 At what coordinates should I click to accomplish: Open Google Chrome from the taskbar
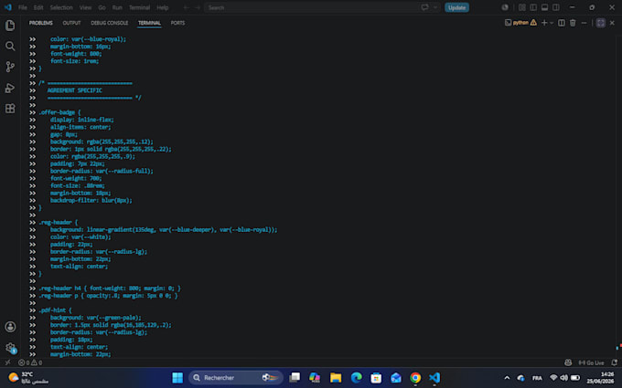[415, 378]
